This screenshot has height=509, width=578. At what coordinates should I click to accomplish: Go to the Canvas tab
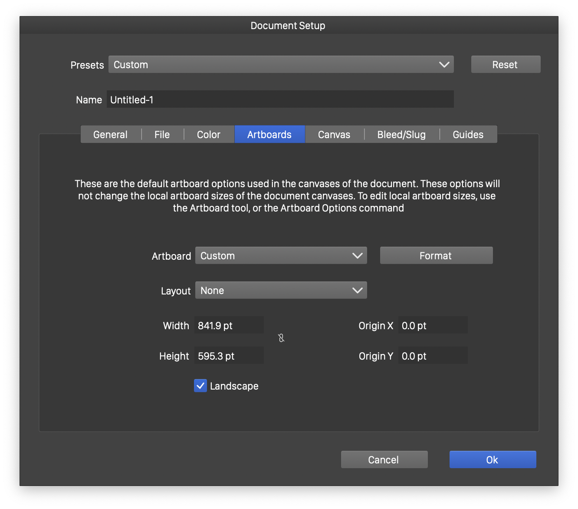pos(334,134)
